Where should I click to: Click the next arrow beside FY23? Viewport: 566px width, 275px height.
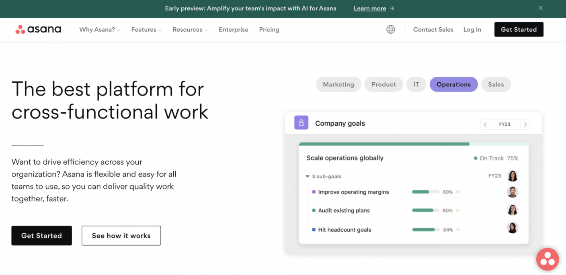point(525,124)
